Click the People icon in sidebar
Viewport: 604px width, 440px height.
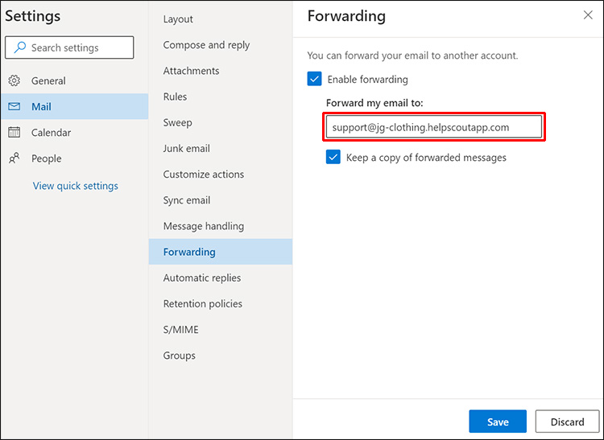(x=14, y=158)
